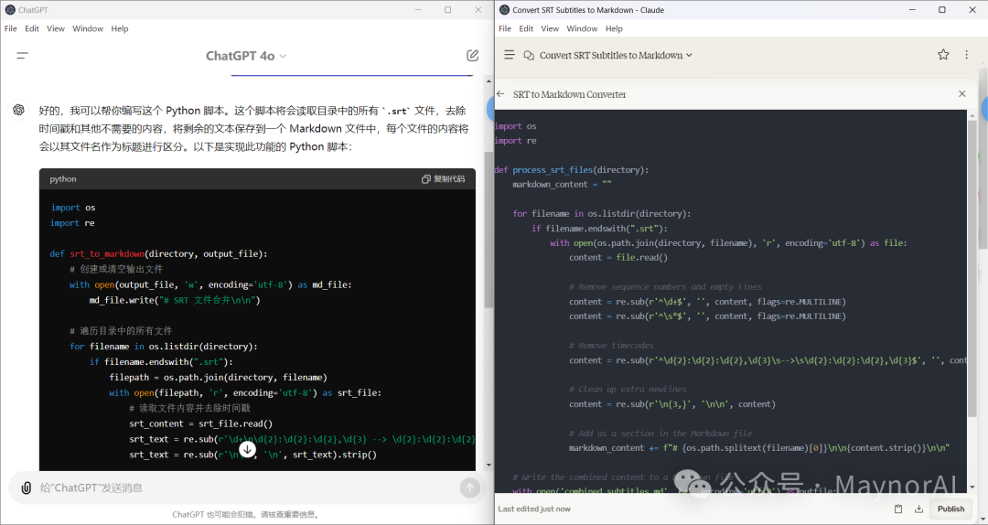
Task: Go back from the artifact panel
Action: click(500, 94)
